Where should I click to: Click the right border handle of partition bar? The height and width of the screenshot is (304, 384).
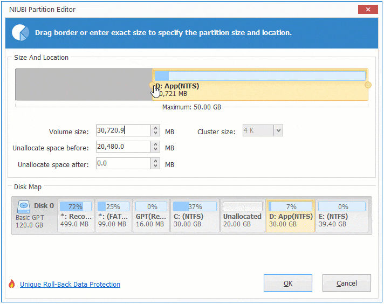coord(368,85)
